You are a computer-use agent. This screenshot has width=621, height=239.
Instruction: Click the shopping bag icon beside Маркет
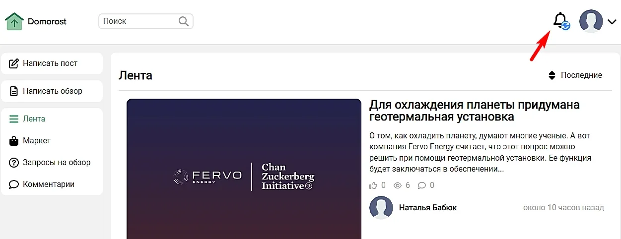coord(14,141)
